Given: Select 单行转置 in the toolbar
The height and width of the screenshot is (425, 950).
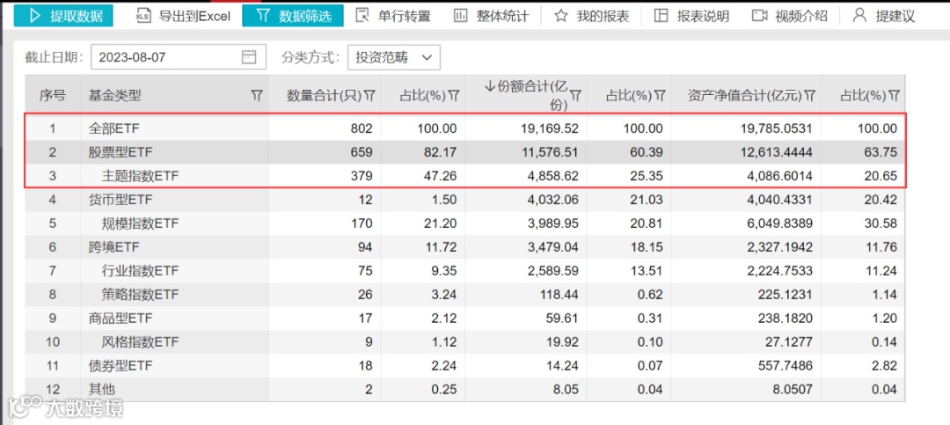Looking at the screenshot, I should coord(393,16).
